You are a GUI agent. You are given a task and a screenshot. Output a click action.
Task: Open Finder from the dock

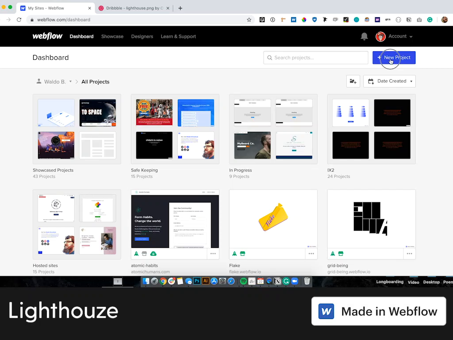(x=146, y=281)
